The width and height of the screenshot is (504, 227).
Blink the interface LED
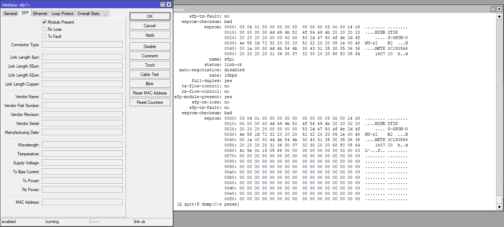150,83
